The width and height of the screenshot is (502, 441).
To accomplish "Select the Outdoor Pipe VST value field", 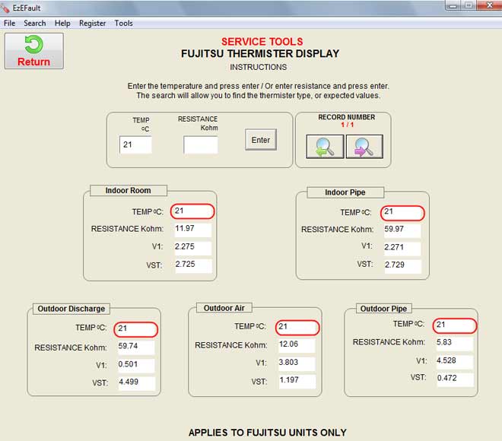I will click(x=454, y=379).
